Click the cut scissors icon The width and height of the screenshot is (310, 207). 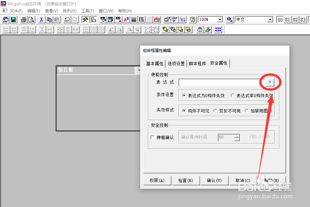click(x=41, y=20)
